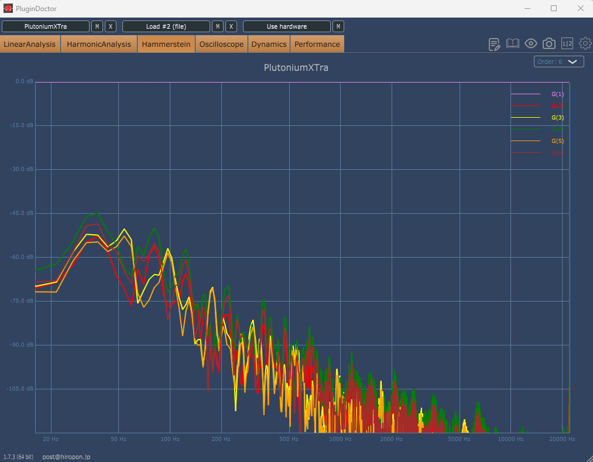
Task: Click X button next to Load #2
Action: [231, 26]
